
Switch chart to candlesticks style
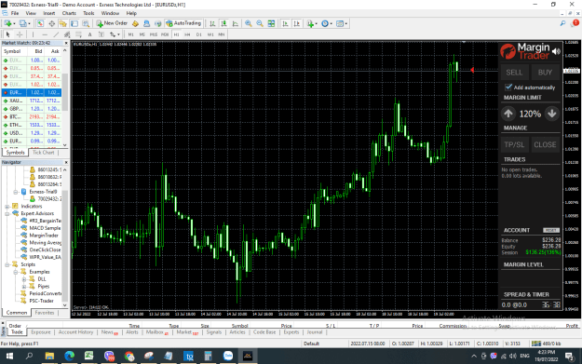coord(223,23)
